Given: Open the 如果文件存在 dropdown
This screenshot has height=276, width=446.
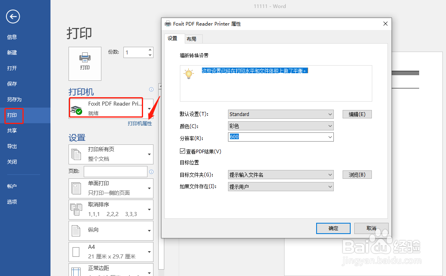Looking at the screenshot, I should tap(281, 186).
